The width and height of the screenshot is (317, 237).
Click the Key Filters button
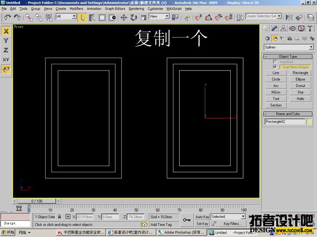click(232, 224)
